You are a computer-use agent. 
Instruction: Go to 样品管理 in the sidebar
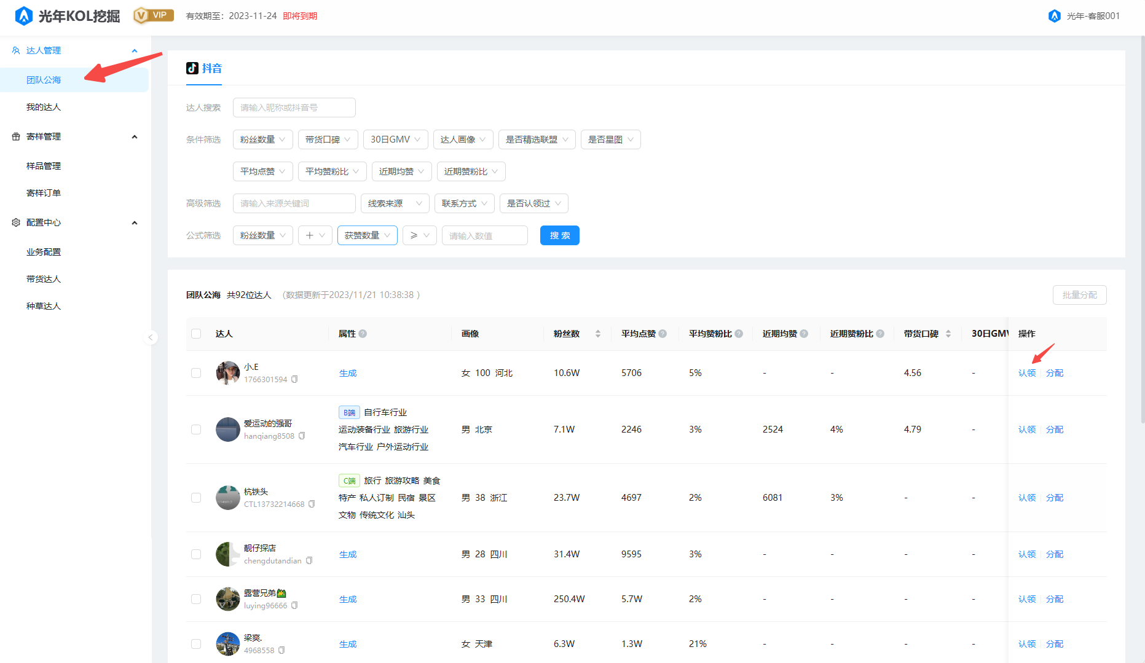44,166
